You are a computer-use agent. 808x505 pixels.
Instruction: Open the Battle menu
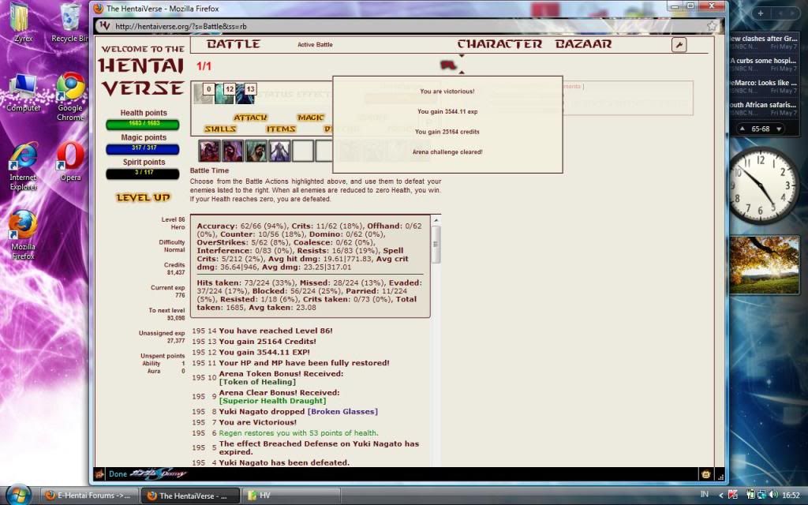[x=234, y=44]
